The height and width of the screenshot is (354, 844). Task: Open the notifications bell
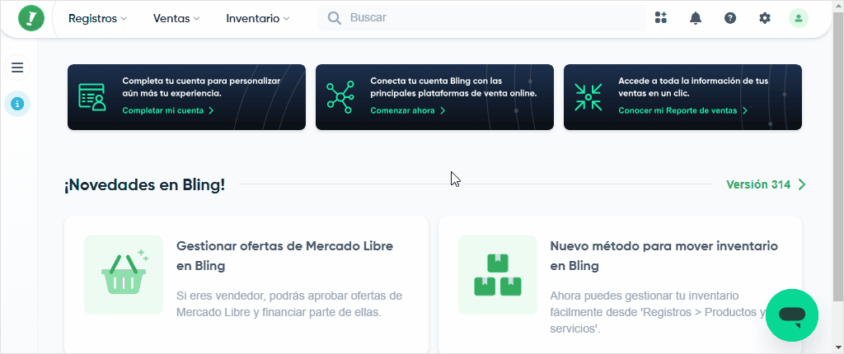tap(696, 18)
